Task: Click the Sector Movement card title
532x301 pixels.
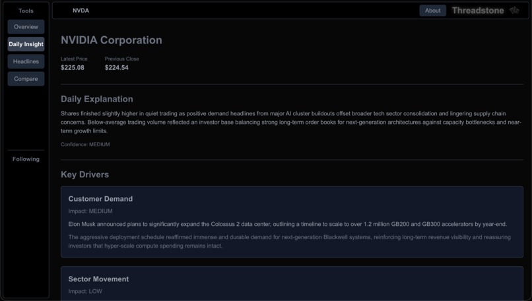Action: tap(98, 279)
